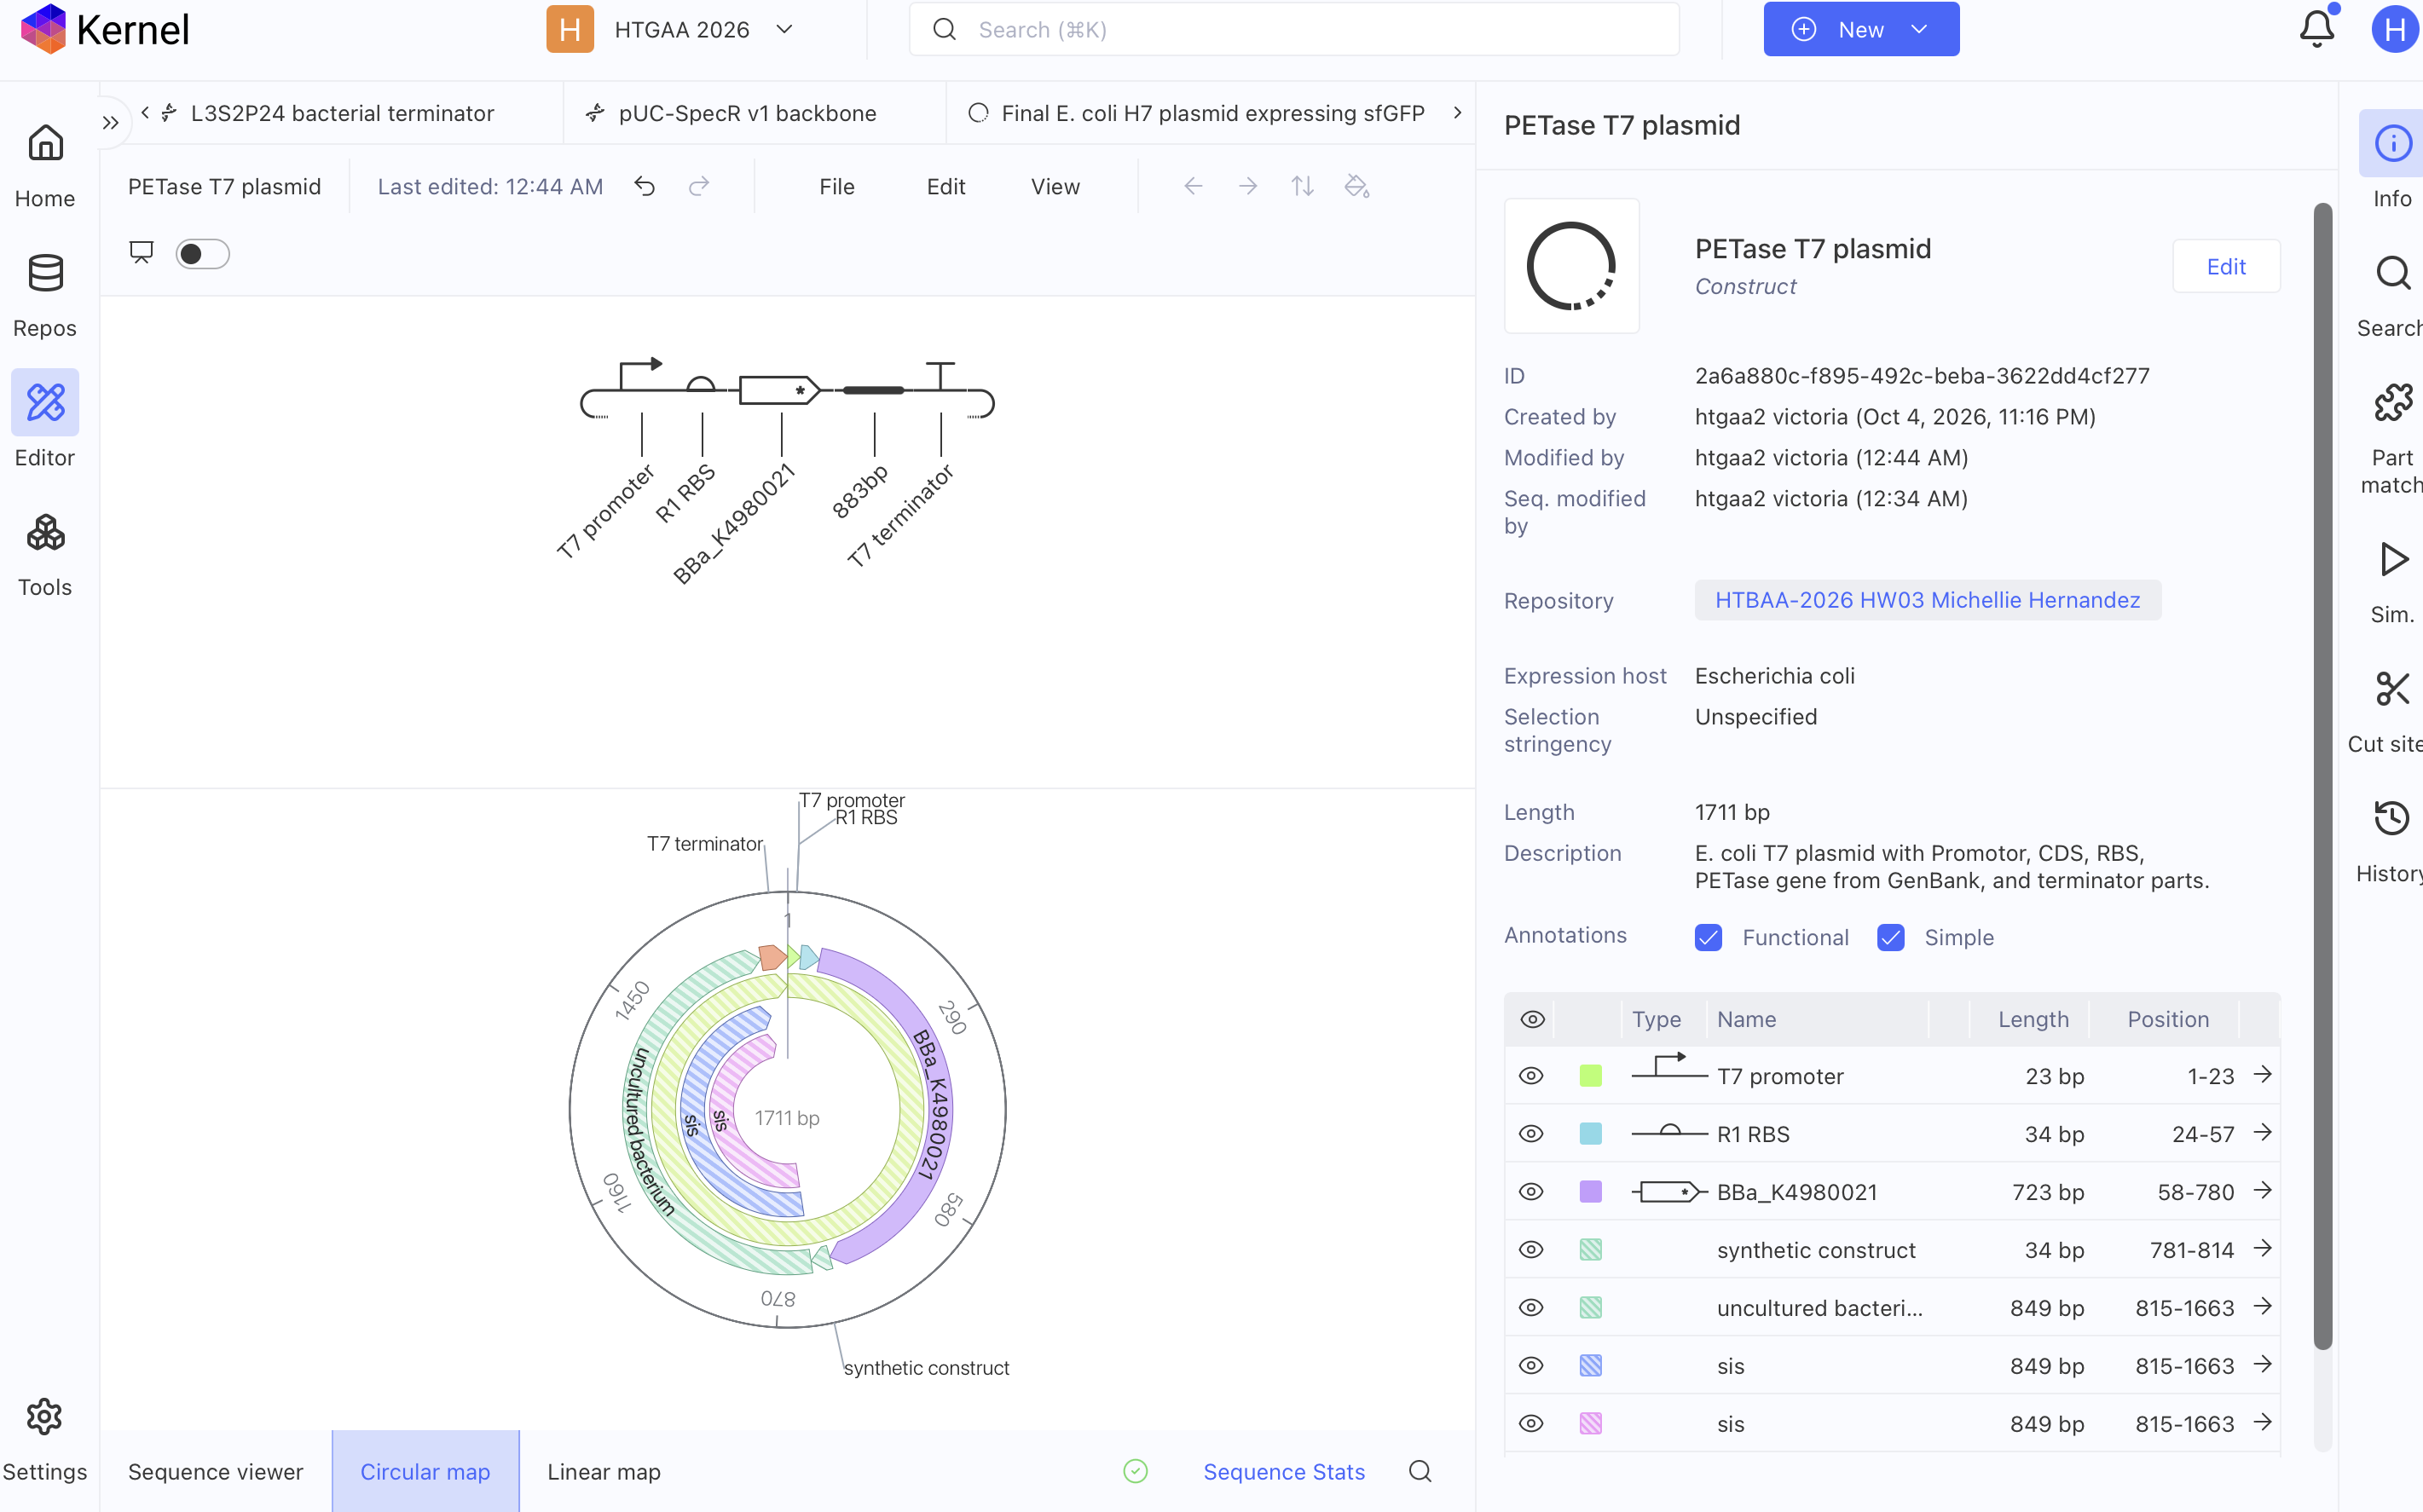The width and height of the screenshot is (2423, 1512).
Task: Click the notifications bell icon
Action: 2317,29
